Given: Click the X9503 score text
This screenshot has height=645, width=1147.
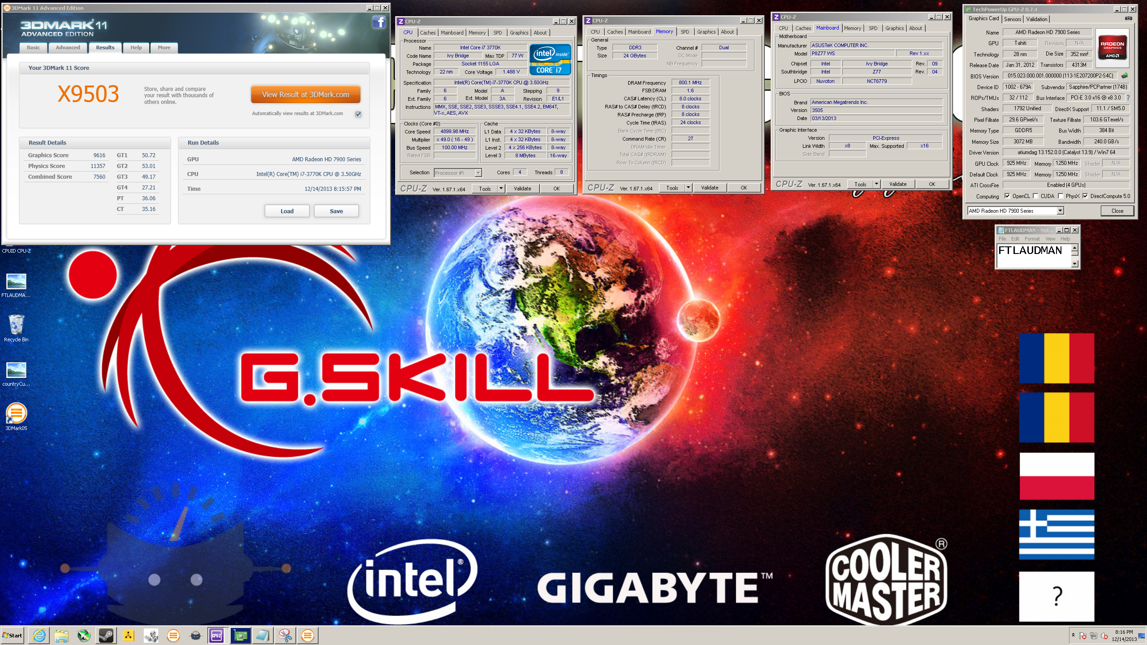Looking at the screenshot, I should [88, 94].
